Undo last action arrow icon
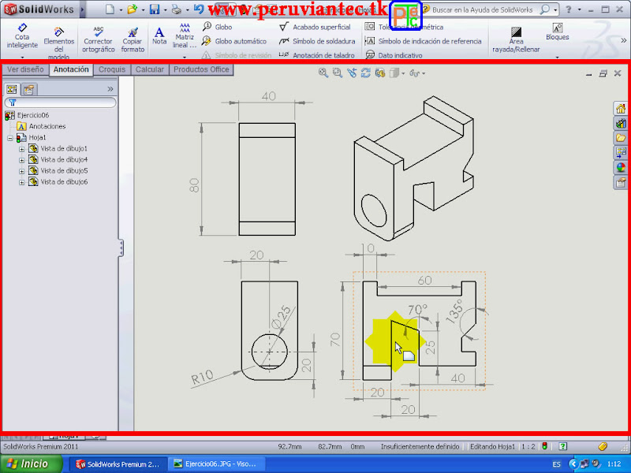This screenshot has height=473, width=631. point(199,9)
